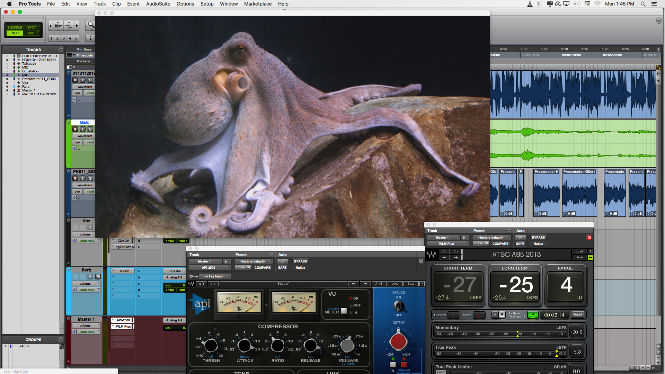Click Waves logo in API-2500 toolbar
Screen dimensions: 665x374
click(x=191, y=284)
